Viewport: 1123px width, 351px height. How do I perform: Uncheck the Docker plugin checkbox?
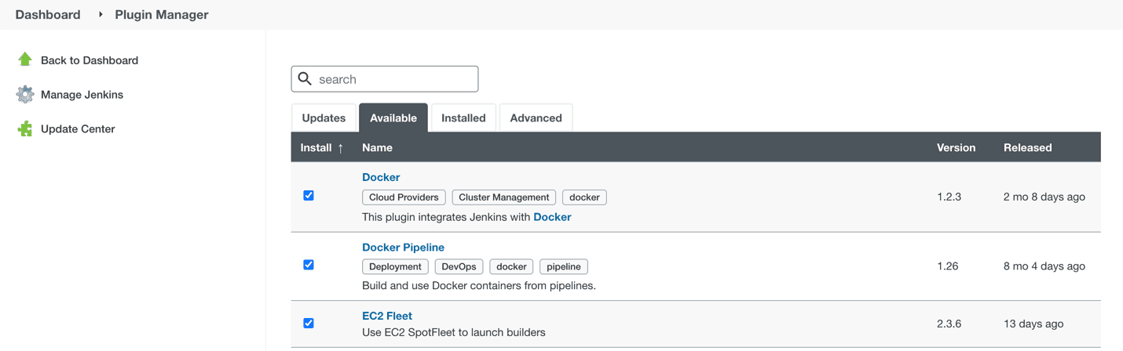309,196
